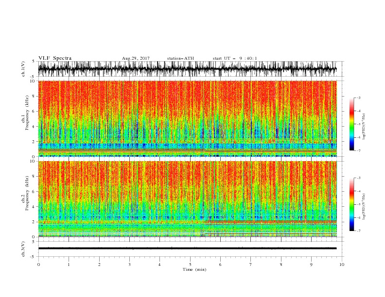385x297 pixels.
Task: Click time-axis tick label "0"
Action: click(x=38, y=264)
